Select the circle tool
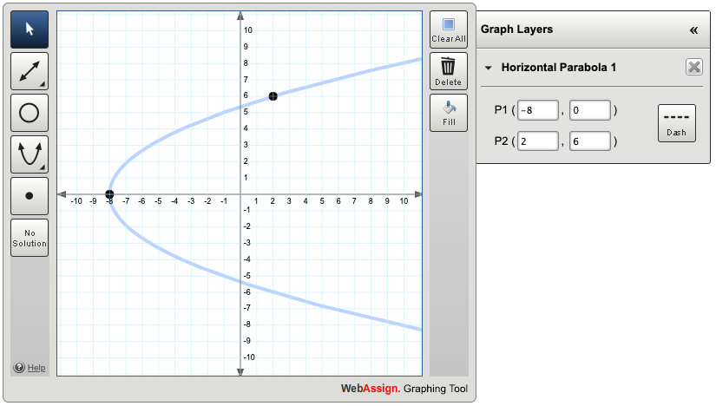Viewport: 716px width, 406px height. pyautogui.click(x=30, y=113)
